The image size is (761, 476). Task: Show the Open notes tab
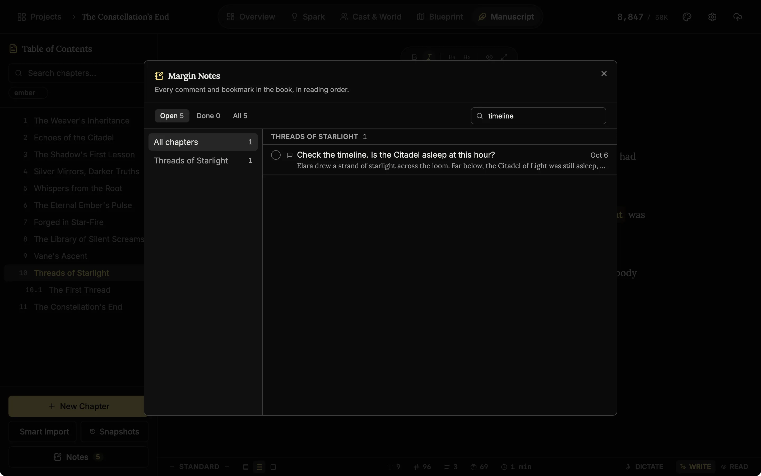[172, 116]
